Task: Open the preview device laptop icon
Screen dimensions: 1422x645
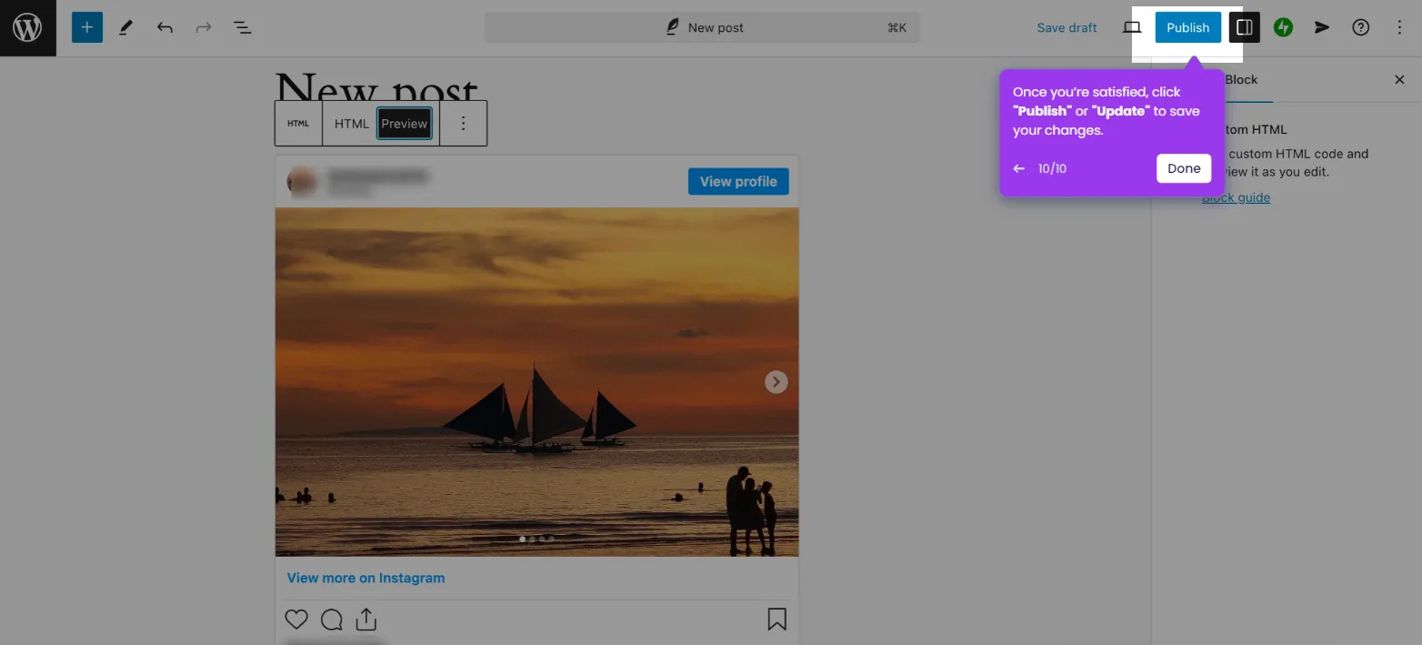Action: pos(1132,27)
